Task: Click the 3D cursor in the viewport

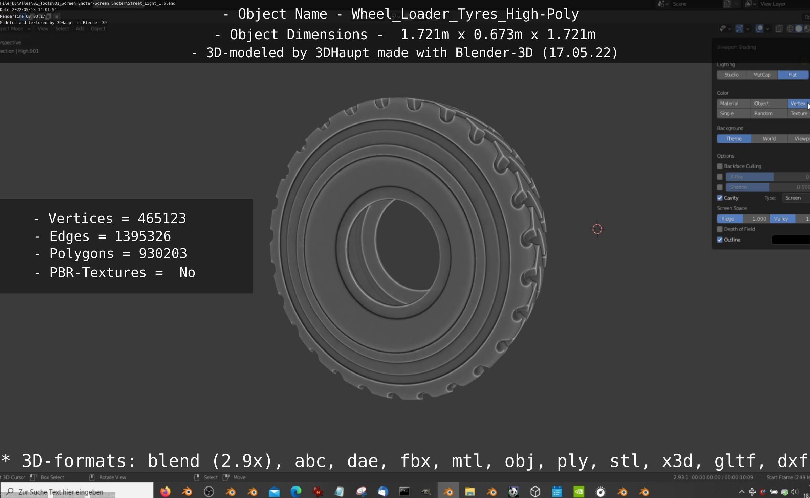Action: [597, 229]
